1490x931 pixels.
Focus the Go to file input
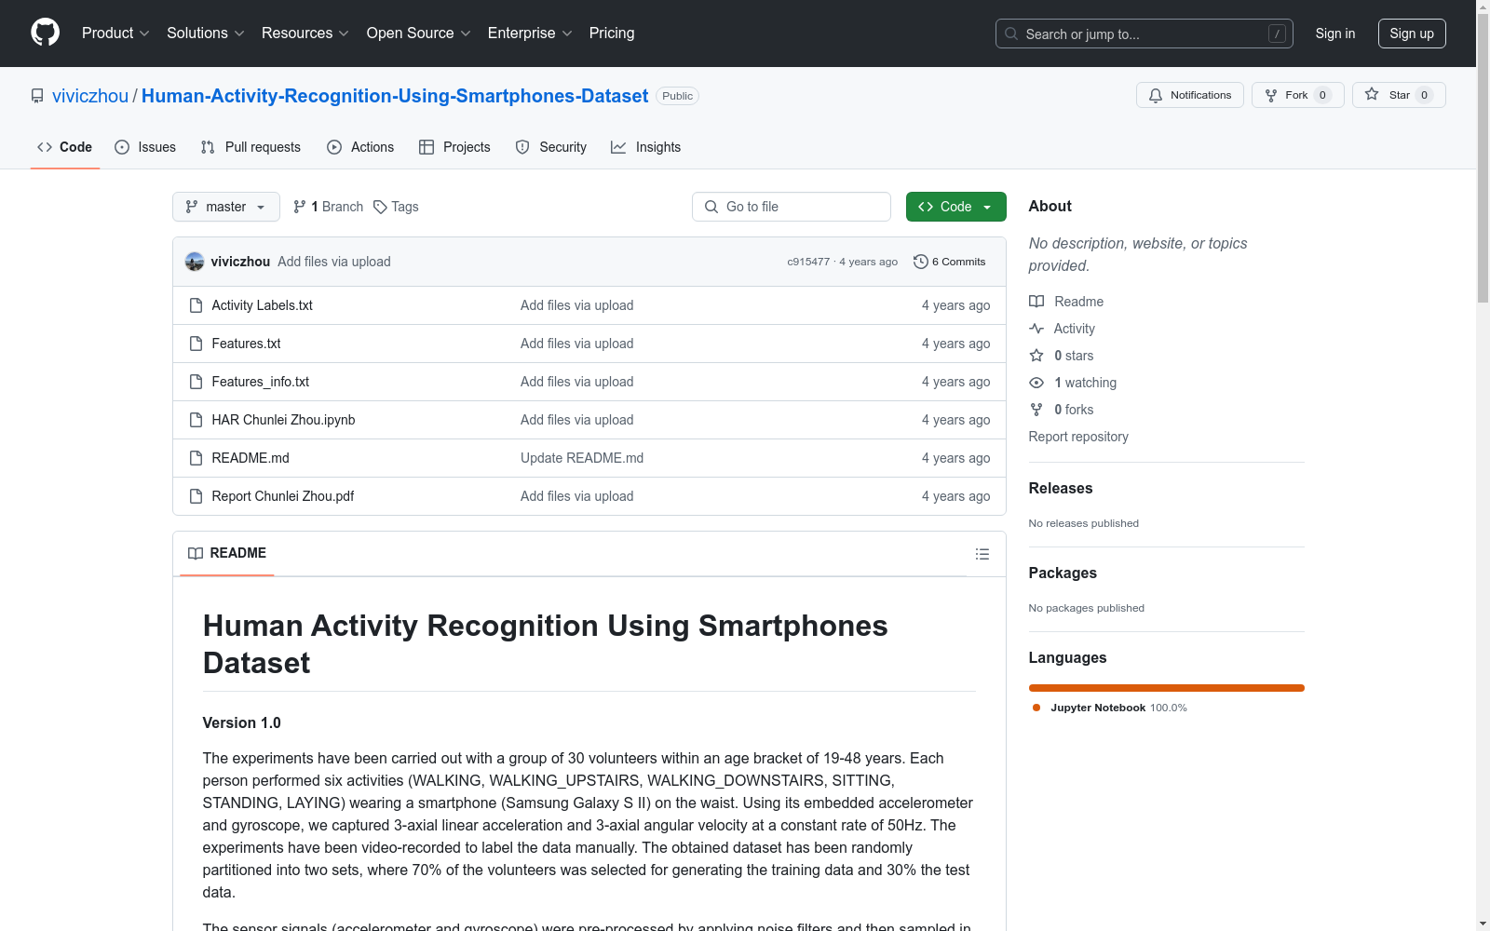pos(792,207)
